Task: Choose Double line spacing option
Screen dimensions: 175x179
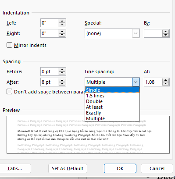Action: 112,101
